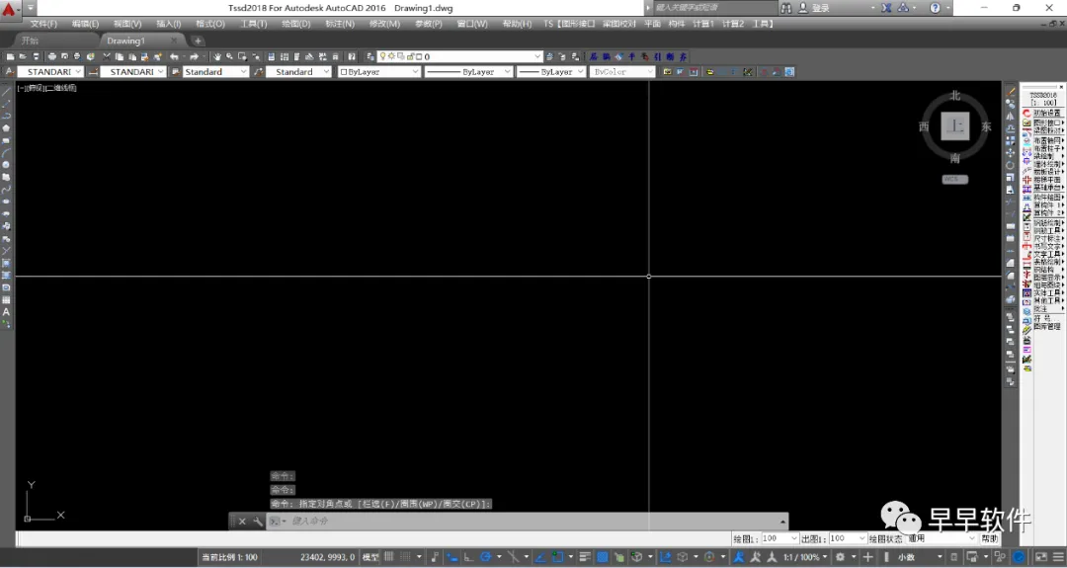1067x568 pixels.
Task: Select the multiline text A tool
Action: pos(6,312)
